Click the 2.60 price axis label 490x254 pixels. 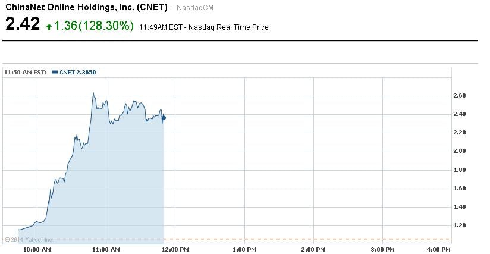459,96
